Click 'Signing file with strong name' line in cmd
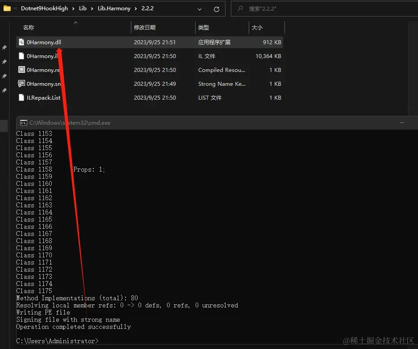The width and height of the screenshot is (418, 349). (68, 320)
